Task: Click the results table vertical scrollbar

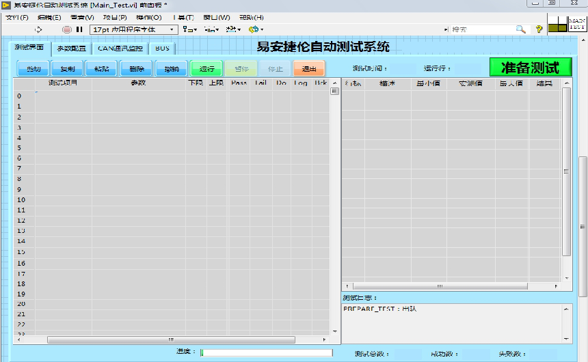Action: click(567, 171)
